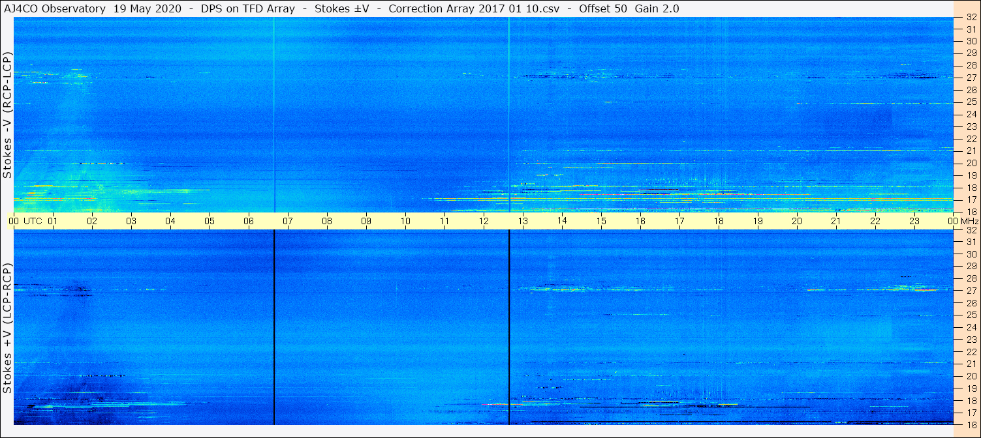This screenshot has width=981, height=438.
Task: Select the 14 hour tick label
Action: (562, 221)
